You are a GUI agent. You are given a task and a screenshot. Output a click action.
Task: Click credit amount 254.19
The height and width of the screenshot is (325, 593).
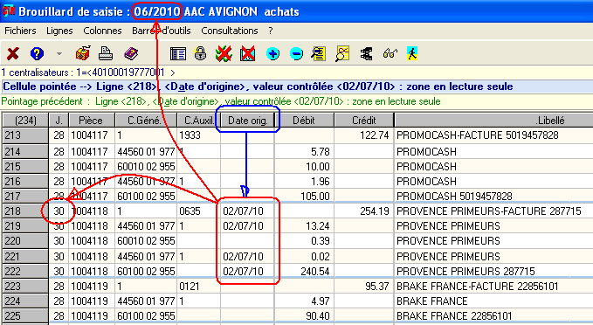tap(374, 211)
